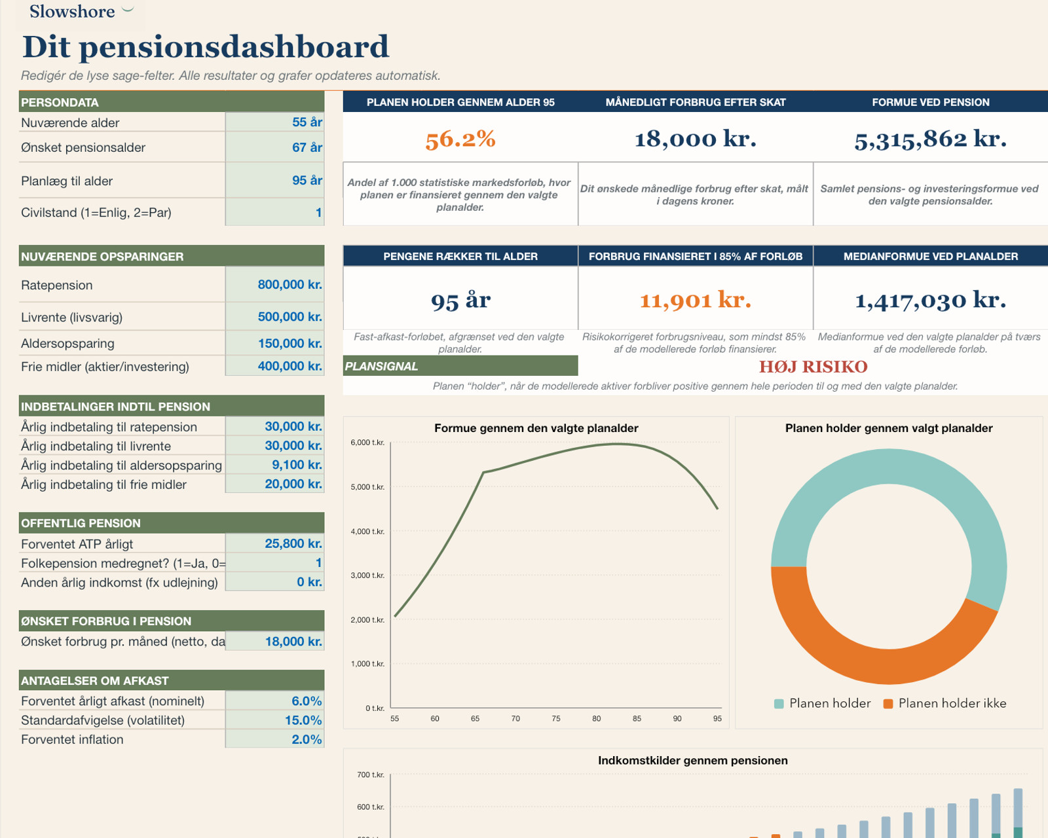Click the Indkomstkilder gennem pensionen chart title
The image size is (1048, 838).
(692, 761)
